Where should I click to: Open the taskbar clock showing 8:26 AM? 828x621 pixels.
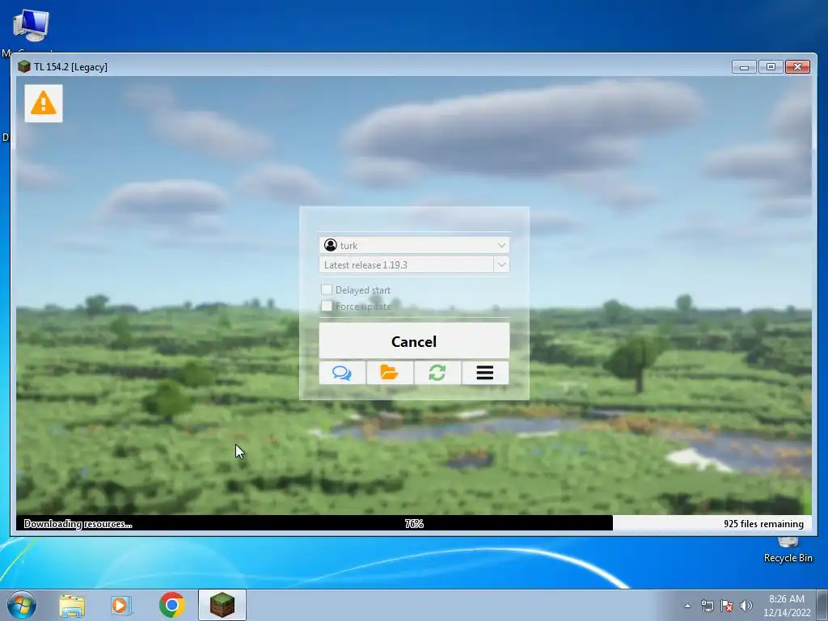[787, 606]
